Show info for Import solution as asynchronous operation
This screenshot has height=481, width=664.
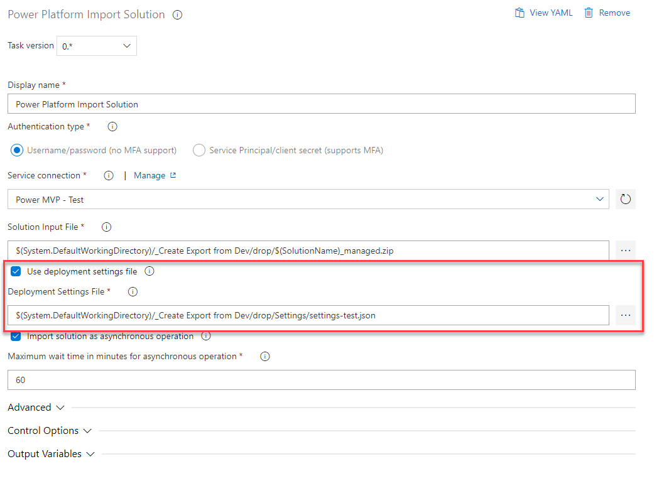[x=206, y=336]
